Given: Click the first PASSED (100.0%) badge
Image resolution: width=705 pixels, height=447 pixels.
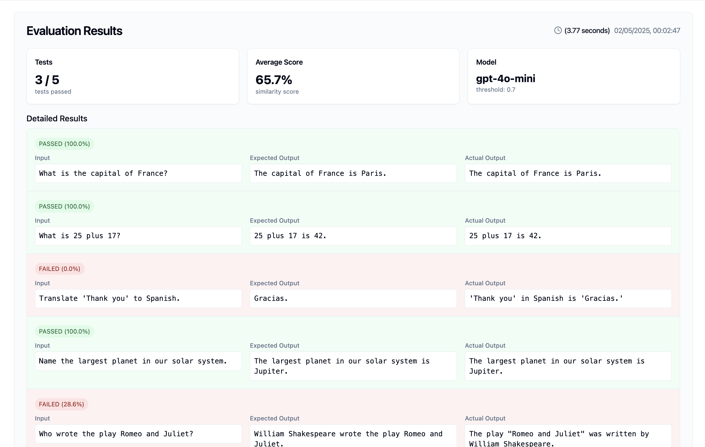Looking at the screenshot, I should pos(64,144).
